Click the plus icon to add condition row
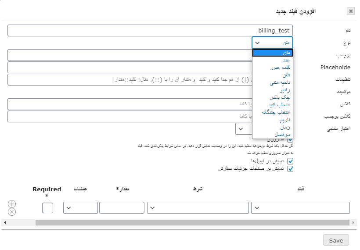The height and width of the screenshot is (250, 360). click(x=12, y=204)
